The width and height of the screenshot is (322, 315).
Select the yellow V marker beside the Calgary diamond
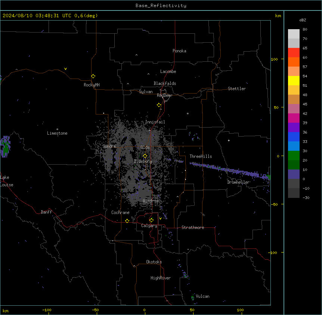tap(160, 218)
